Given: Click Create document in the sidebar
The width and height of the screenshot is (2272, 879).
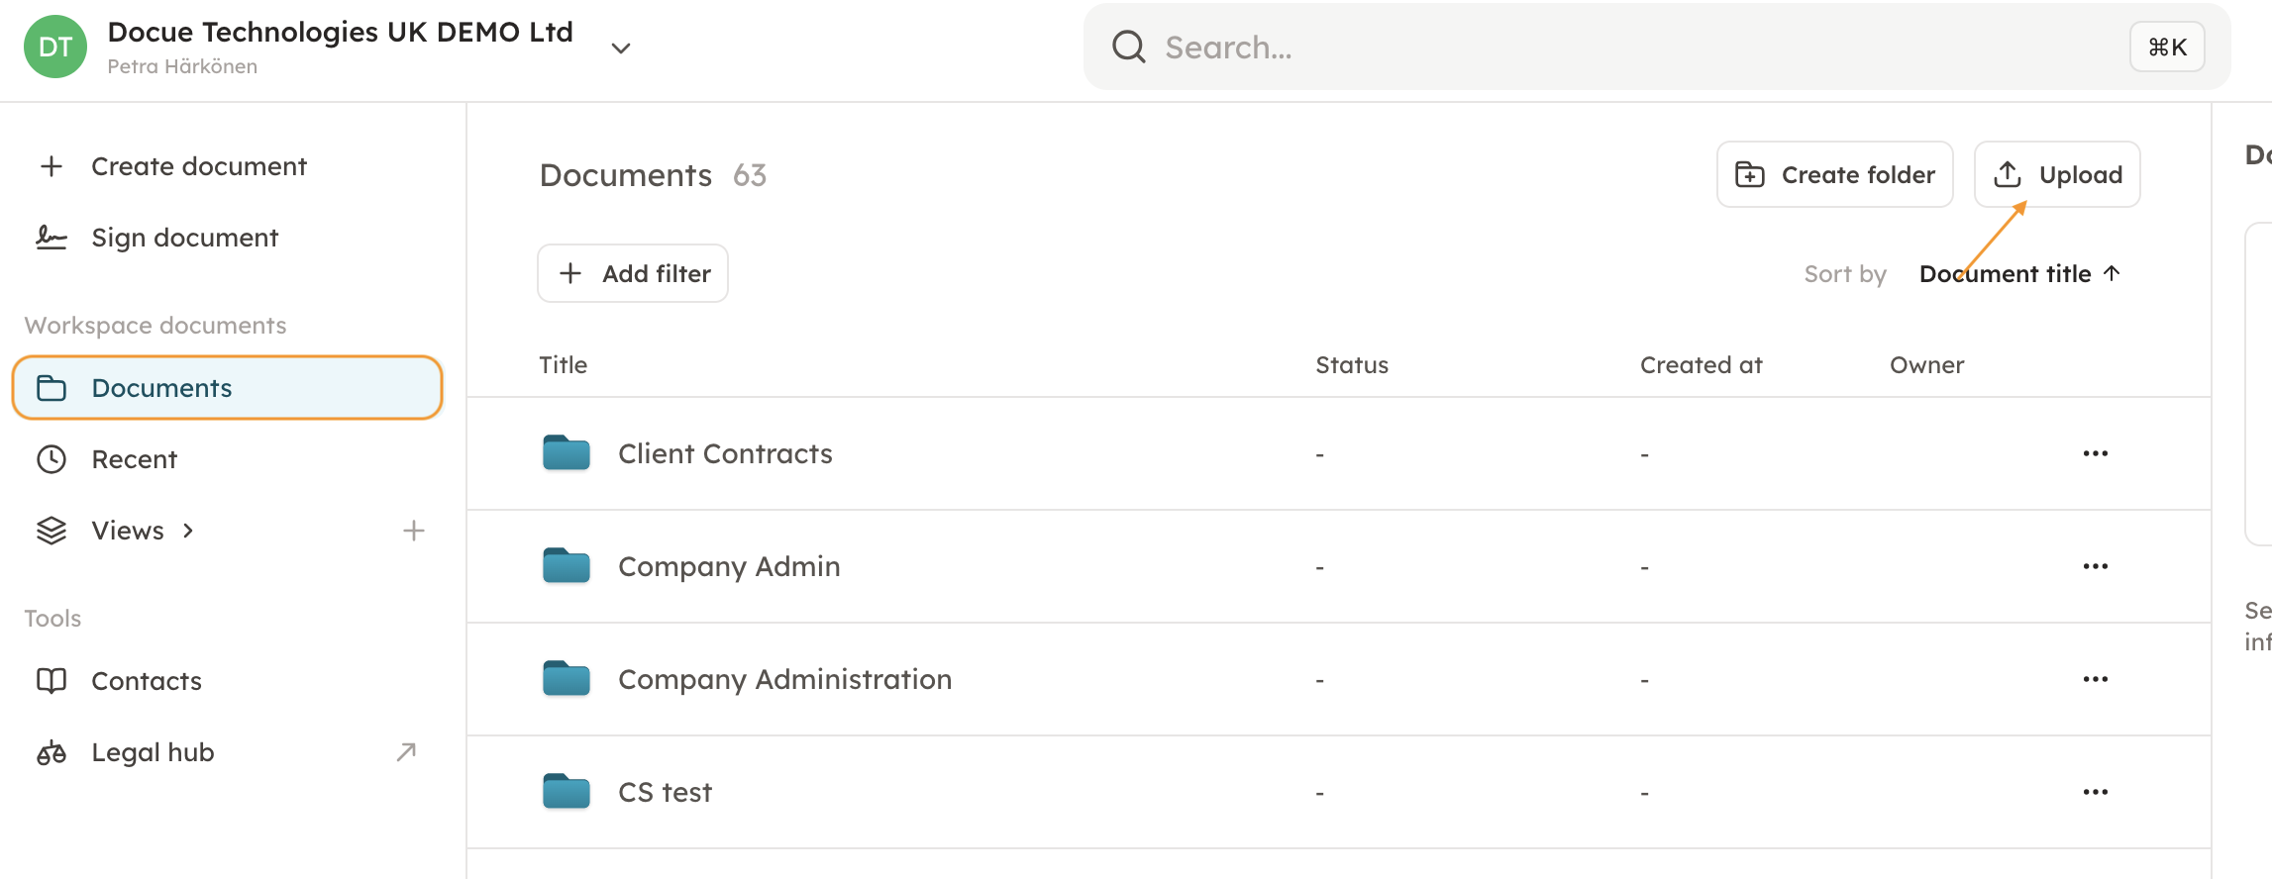Looking at the screenshot, I should 198,166.
